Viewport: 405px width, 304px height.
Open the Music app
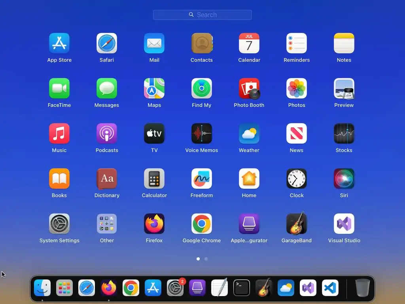(x=59, y=133)
